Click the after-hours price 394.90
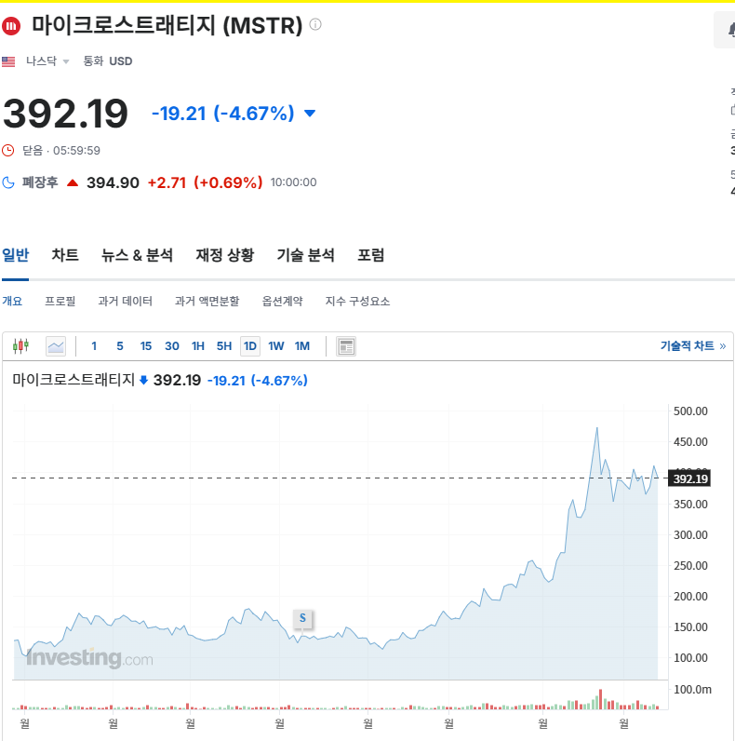Viewport: 735px width, 741px height. pyautogui.click(x=113, y=182)
